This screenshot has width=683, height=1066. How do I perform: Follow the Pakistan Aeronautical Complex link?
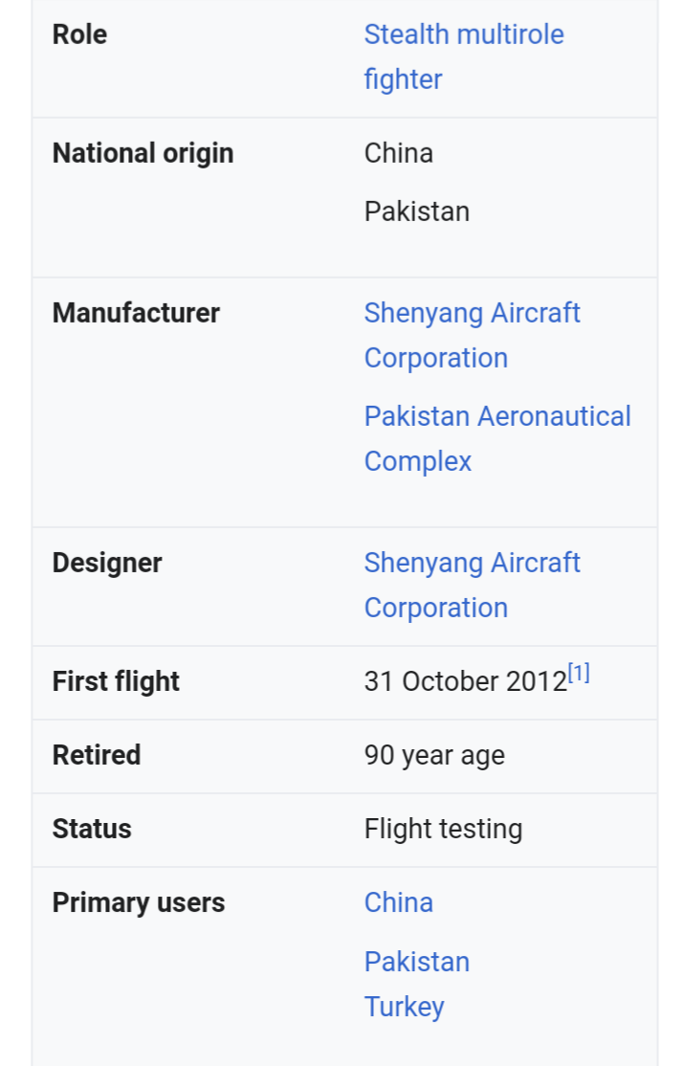497,438
